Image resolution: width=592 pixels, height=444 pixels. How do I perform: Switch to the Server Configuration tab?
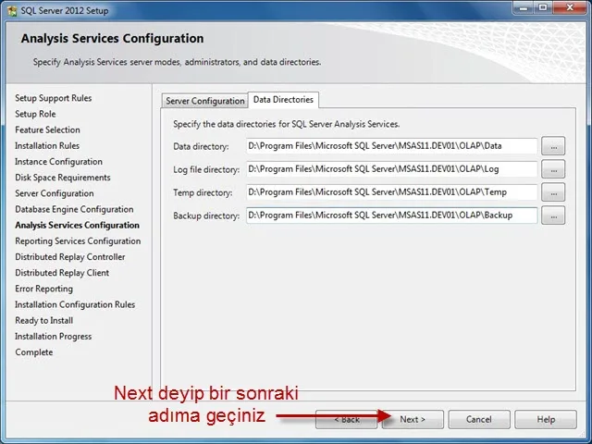coord(205,101)
